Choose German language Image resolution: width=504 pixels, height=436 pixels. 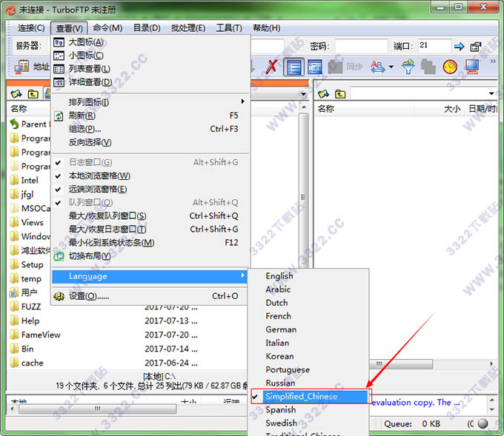[309, 329]
